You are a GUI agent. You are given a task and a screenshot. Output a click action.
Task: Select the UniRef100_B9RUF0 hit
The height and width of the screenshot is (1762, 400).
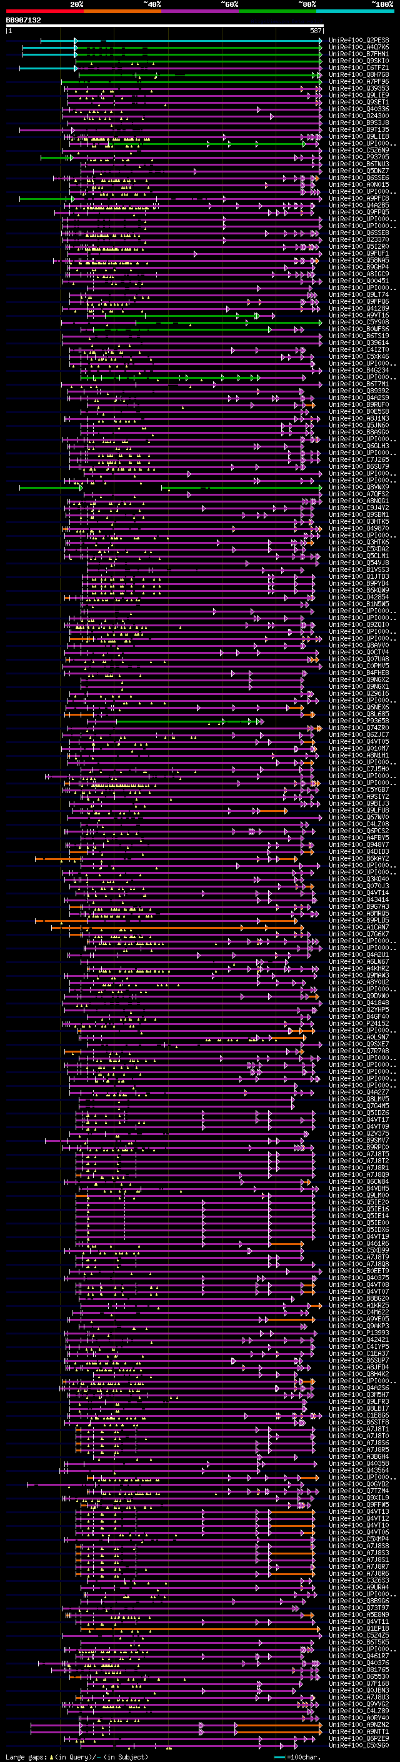tap(358, 405)
